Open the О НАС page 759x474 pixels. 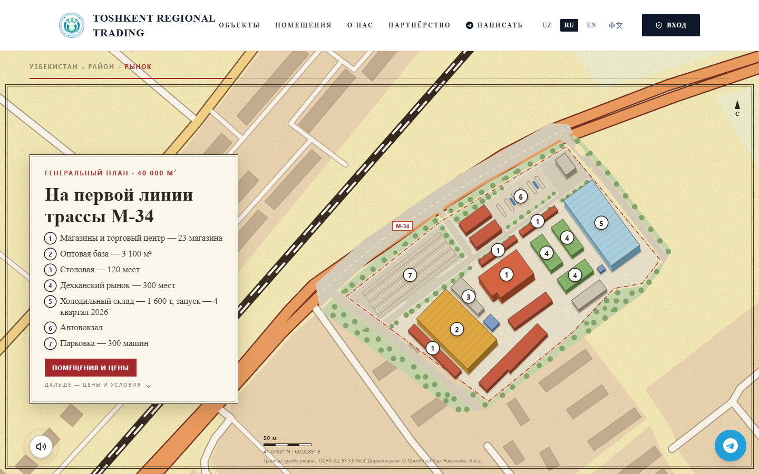click(360, 25)
